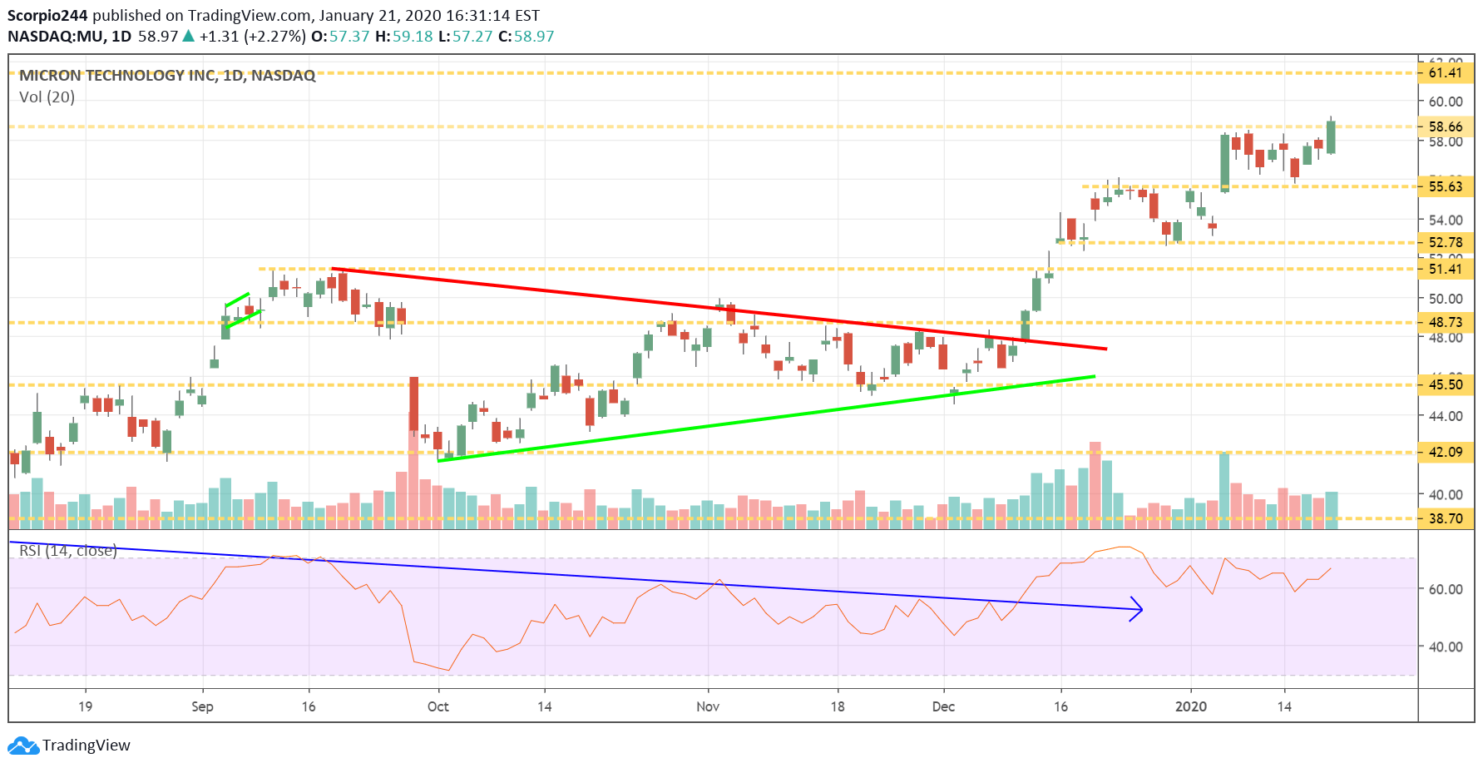Click the 44.00 price axis tick

[1446, 416]
